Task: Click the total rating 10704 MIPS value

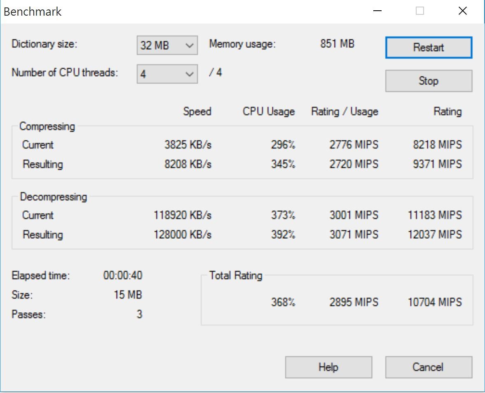Action: pyautogui.click(x=434, y=302)
